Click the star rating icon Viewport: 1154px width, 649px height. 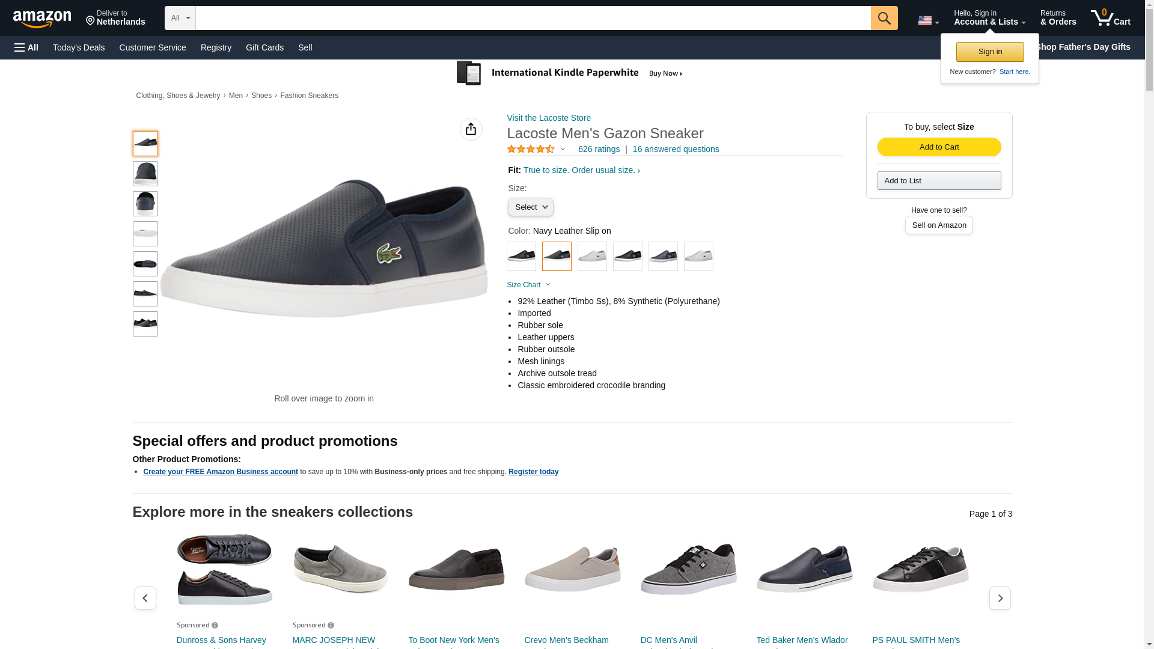(x=531, y=149)
